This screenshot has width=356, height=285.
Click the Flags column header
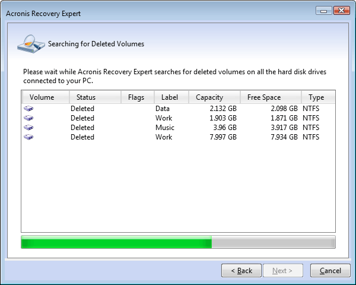pos(138,97)
